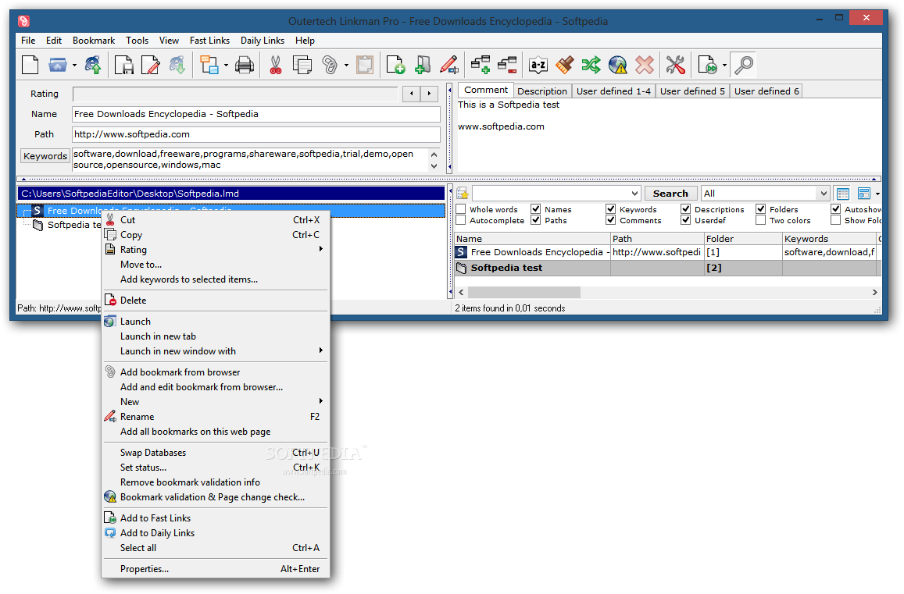This screenshot has width=904, height=594.
Task: Choose Properties... in context menu
Action: tap(214, 569)
